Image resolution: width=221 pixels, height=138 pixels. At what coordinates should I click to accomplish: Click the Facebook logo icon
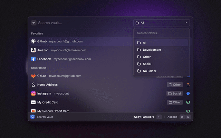[x=33, y=59]
